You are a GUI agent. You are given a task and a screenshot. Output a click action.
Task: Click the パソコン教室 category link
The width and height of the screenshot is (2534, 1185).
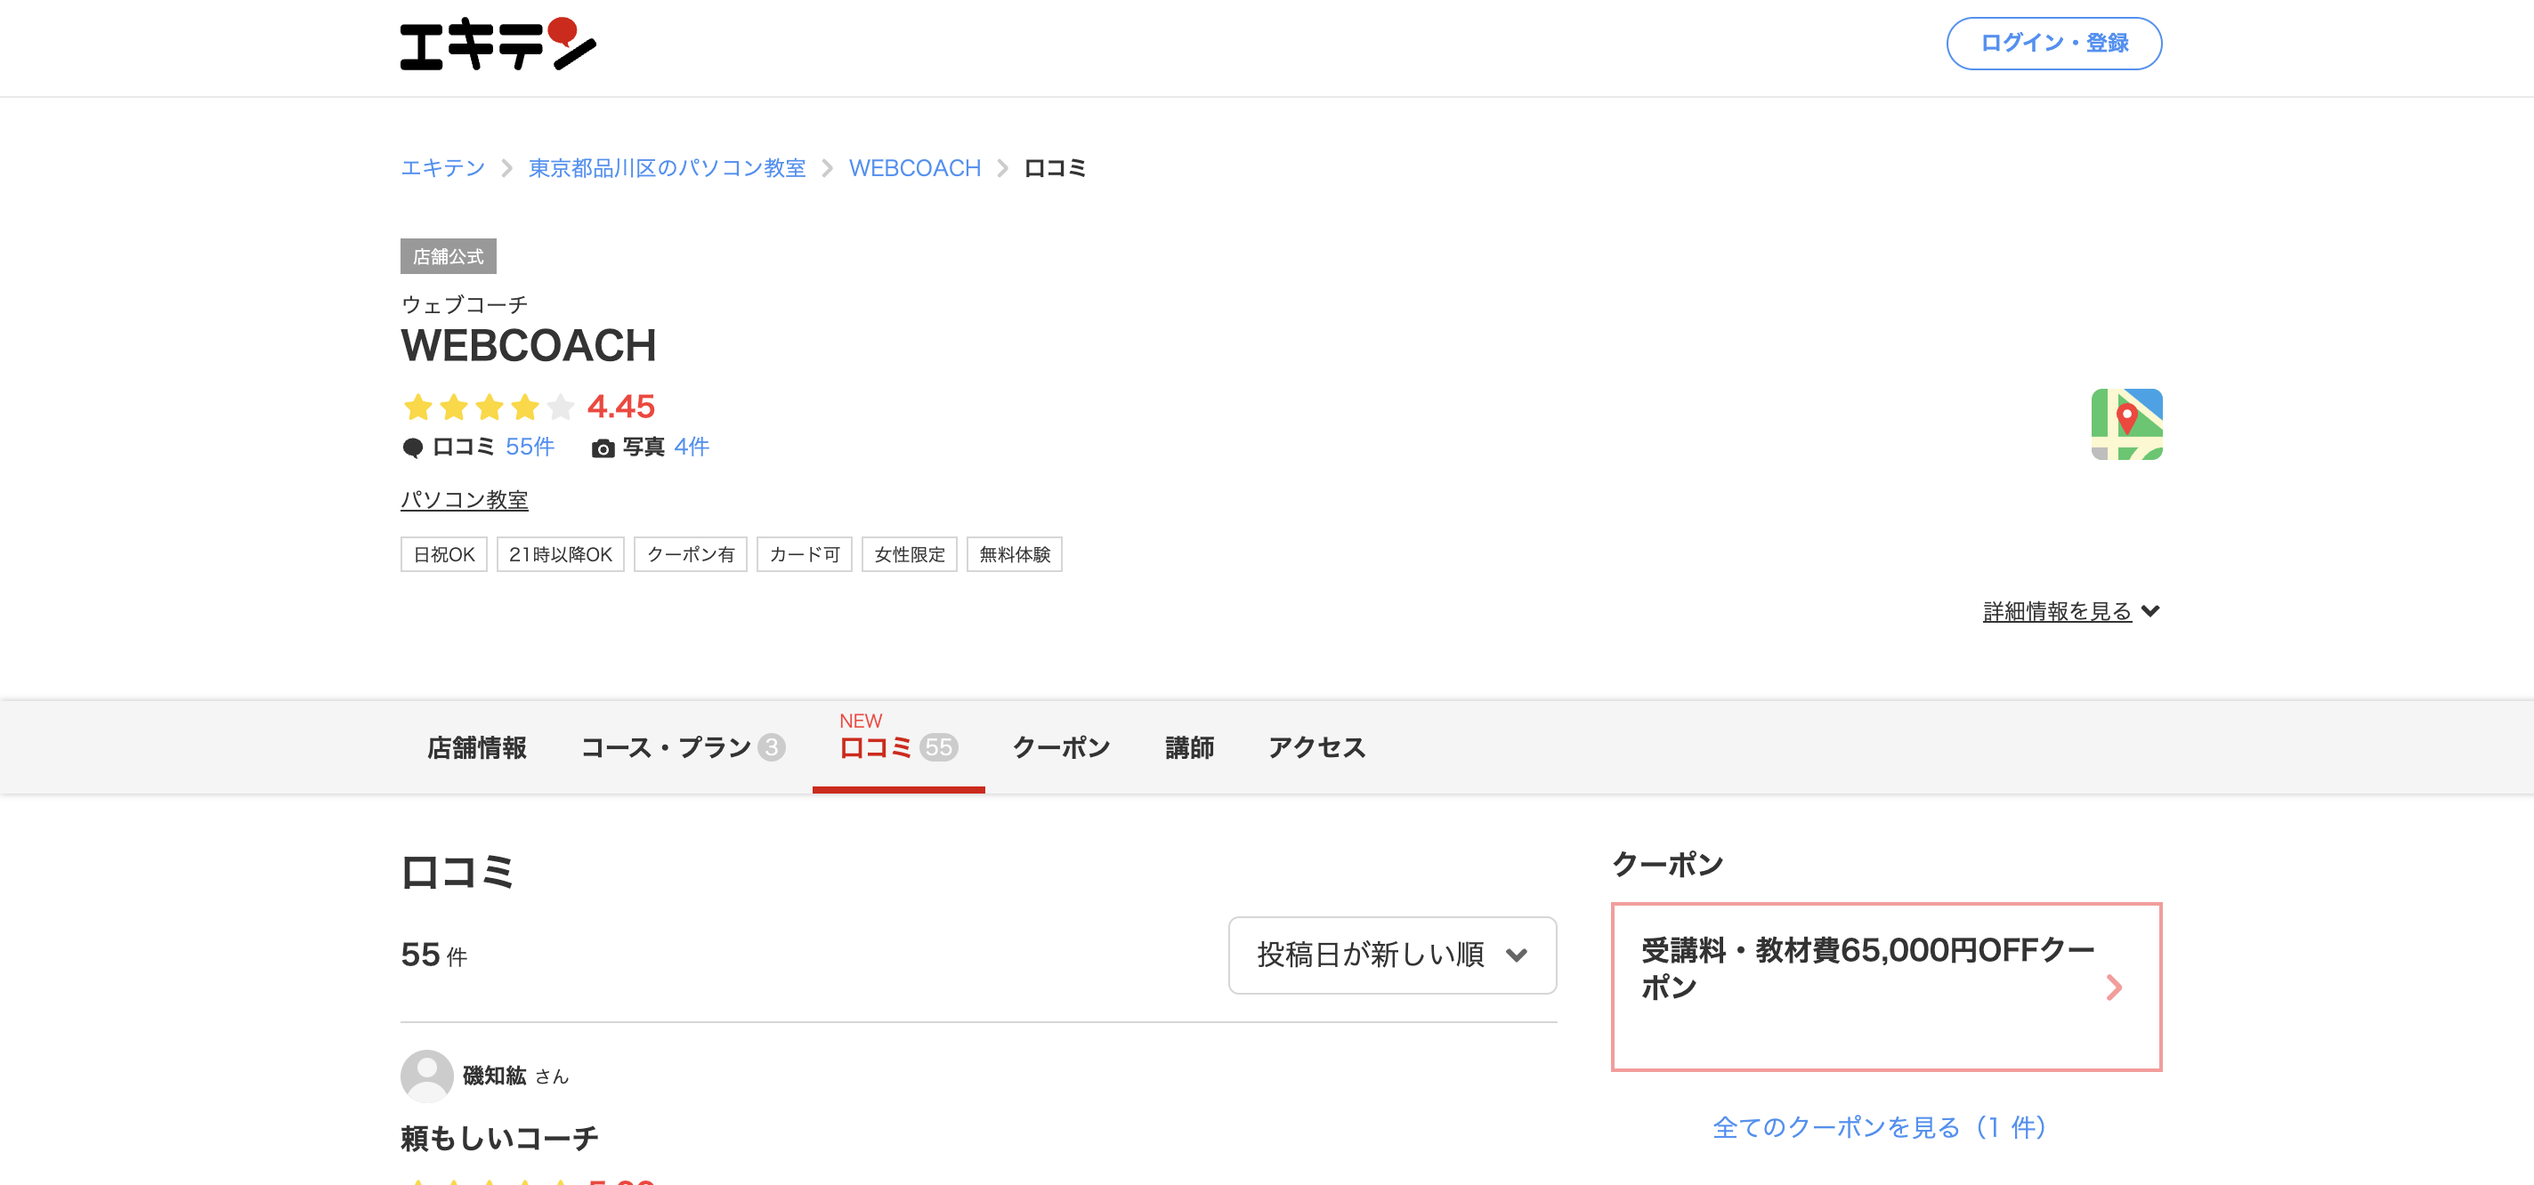(x=465, y=501)
